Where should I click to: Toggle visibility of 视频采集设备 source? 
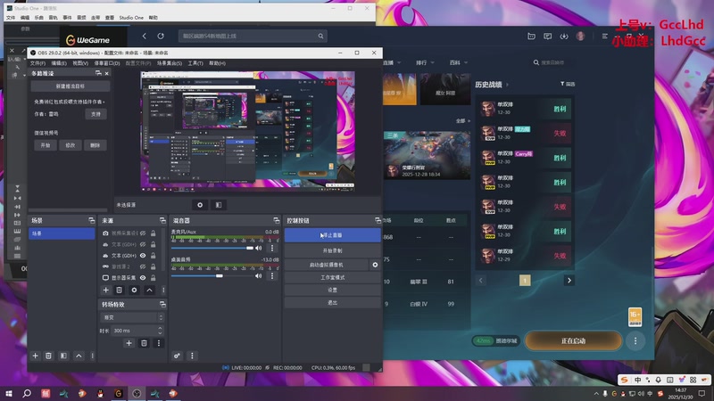click(x=143, y=233)
